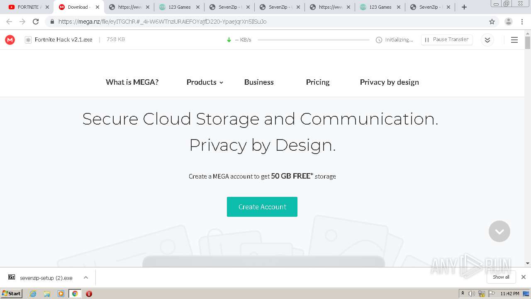531x299 pixels.
Task: Expand the Products dropdown menu
Action: 205,82
